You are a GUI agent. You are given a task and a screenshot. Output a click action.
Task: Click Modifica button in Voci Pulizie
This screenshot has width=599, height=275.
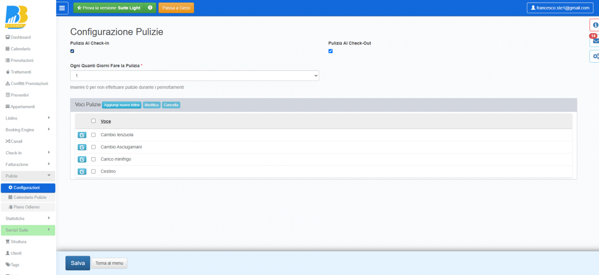(151, 105)
